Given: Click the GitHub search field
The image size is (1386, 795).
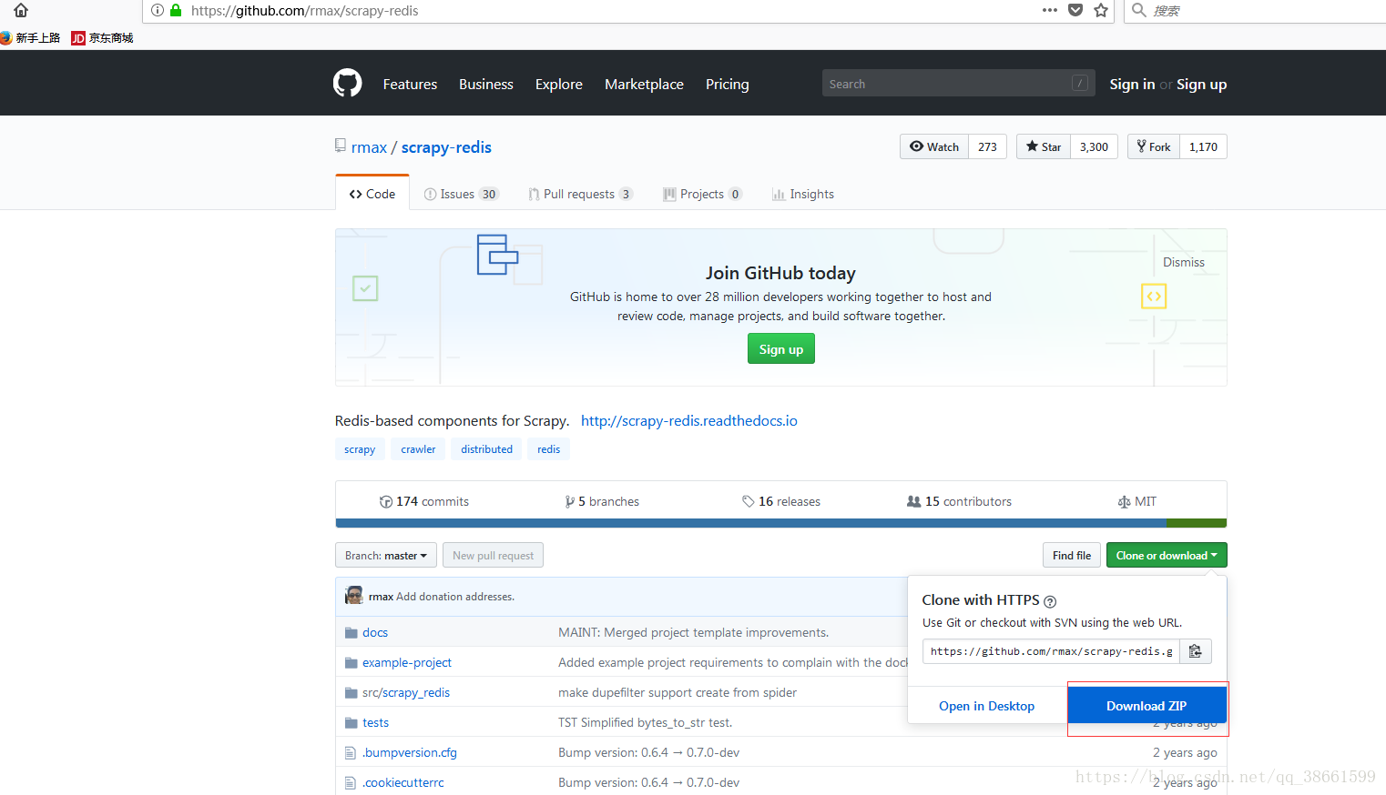Looking at the screenshot, I should coord(959,83).
